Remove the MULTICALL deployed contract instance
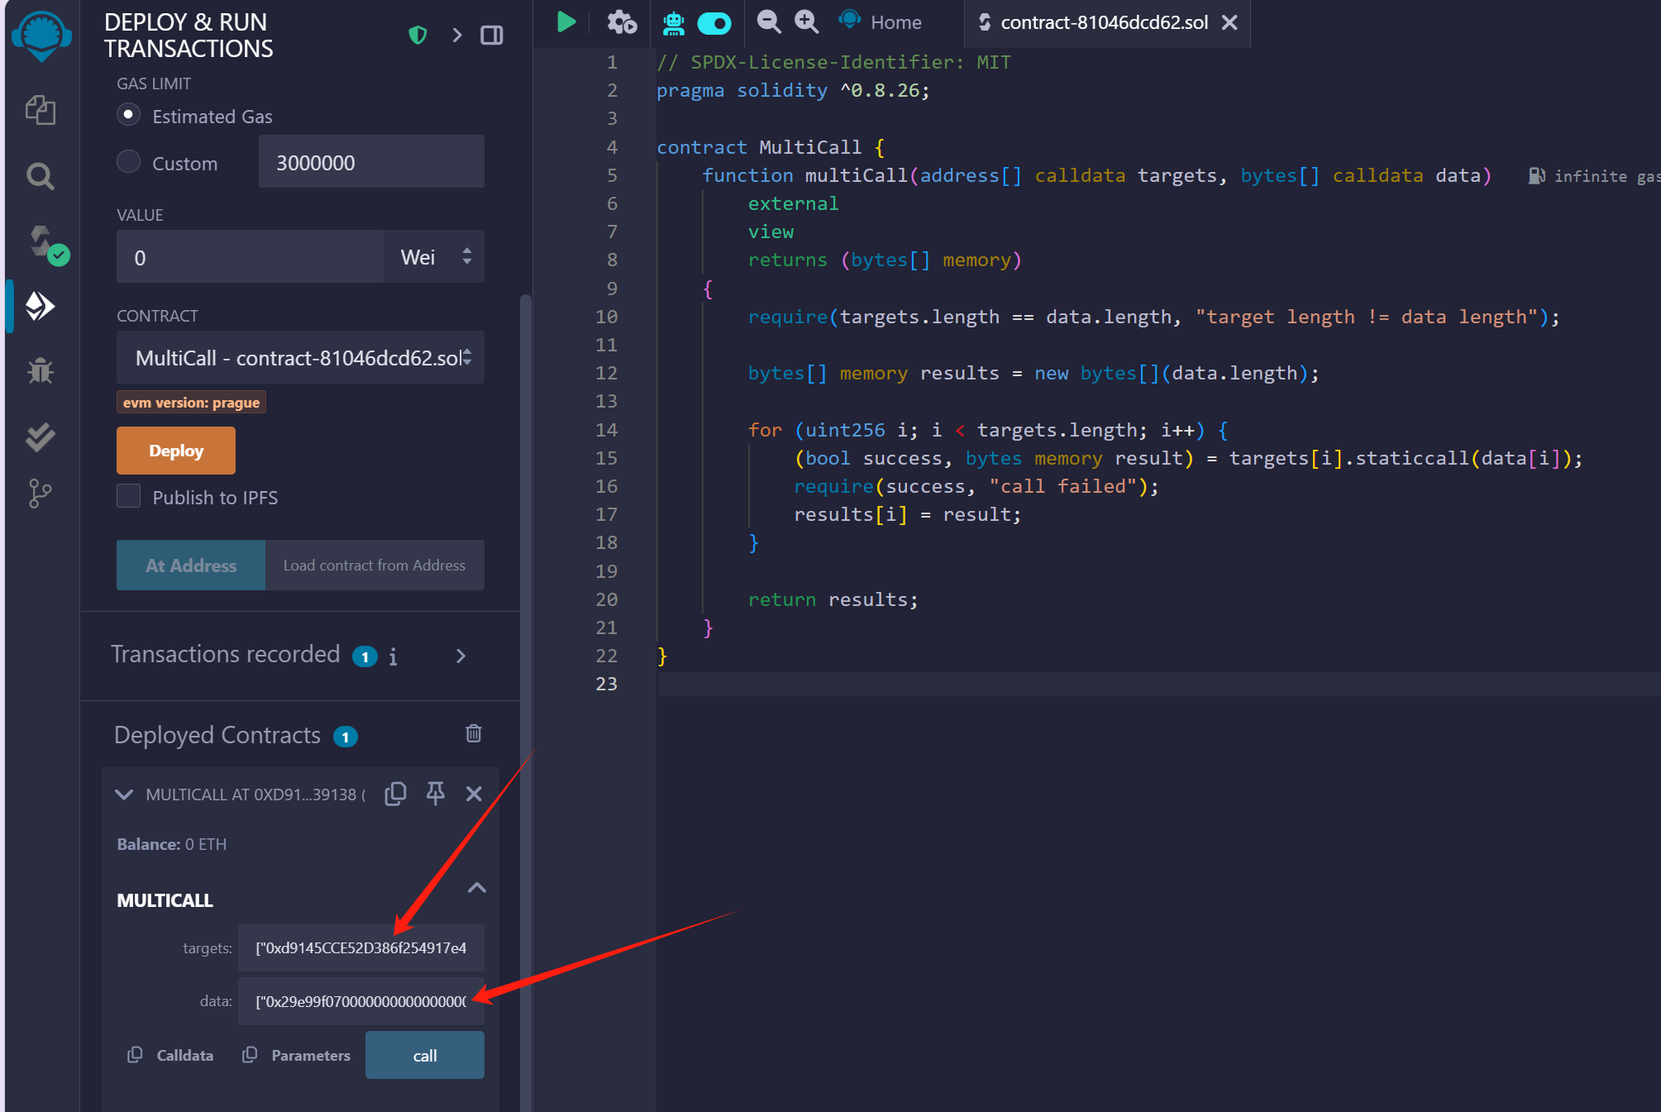This screenshot has width=1661, height=1112. point(474,794)
